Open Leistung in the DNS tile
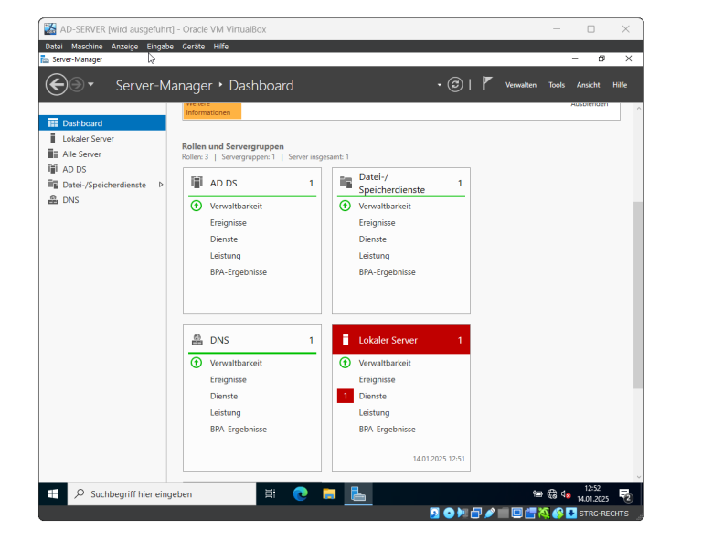Screen dimensions: 702x541 click(x=225, y=413)
